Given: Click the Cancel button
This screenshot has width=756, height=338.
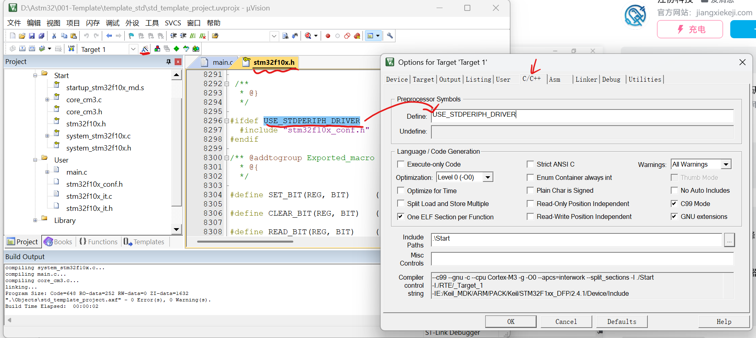Looking at the screenshot, I should pos(566,322).
